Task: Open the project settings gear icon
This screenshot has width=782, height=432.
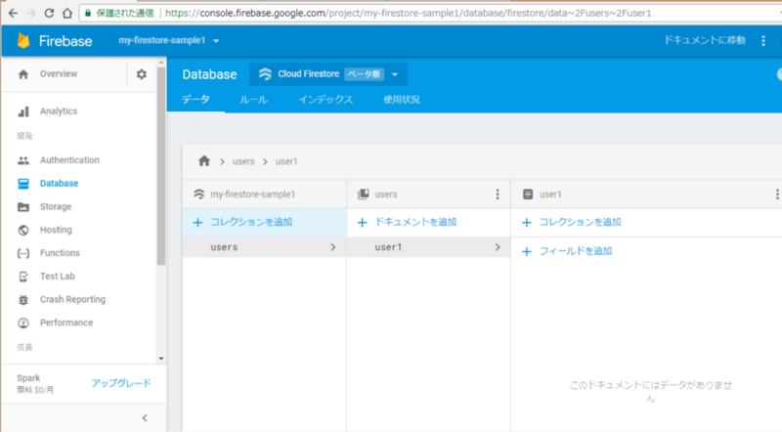Action: coord(142,74)
